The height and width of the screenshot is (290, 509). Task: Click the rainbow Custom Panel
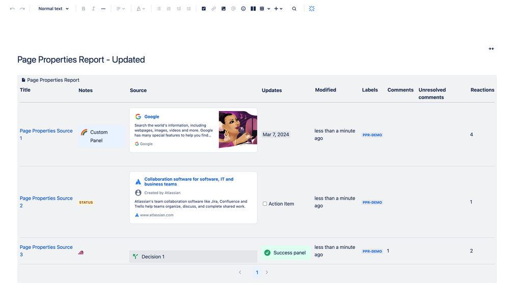click(101, 136)
